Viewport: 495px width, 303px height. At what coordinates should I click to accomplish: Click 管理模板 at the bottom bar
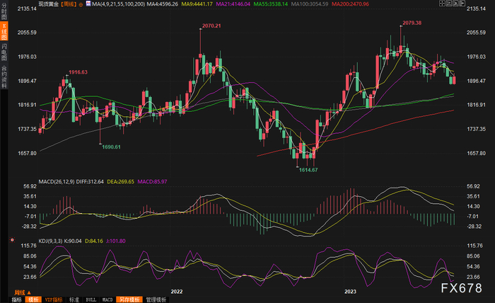pos(156,299)
